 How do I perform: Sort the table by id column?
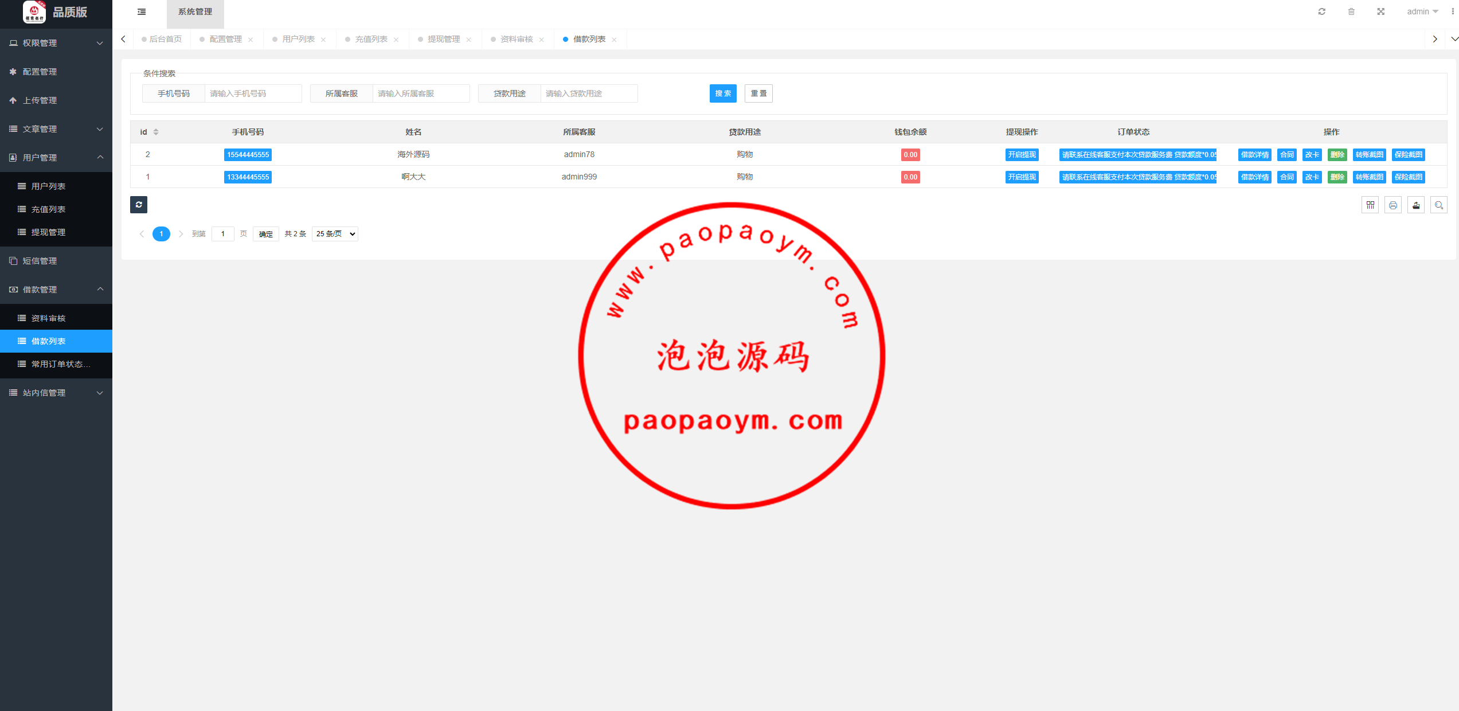[x=156, y=132]
